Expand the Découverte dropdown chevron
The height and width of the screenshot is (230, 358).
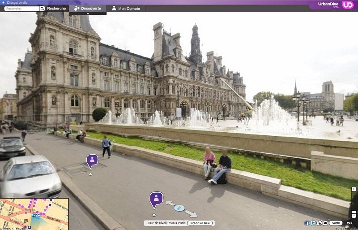click(x=88, y=13)
